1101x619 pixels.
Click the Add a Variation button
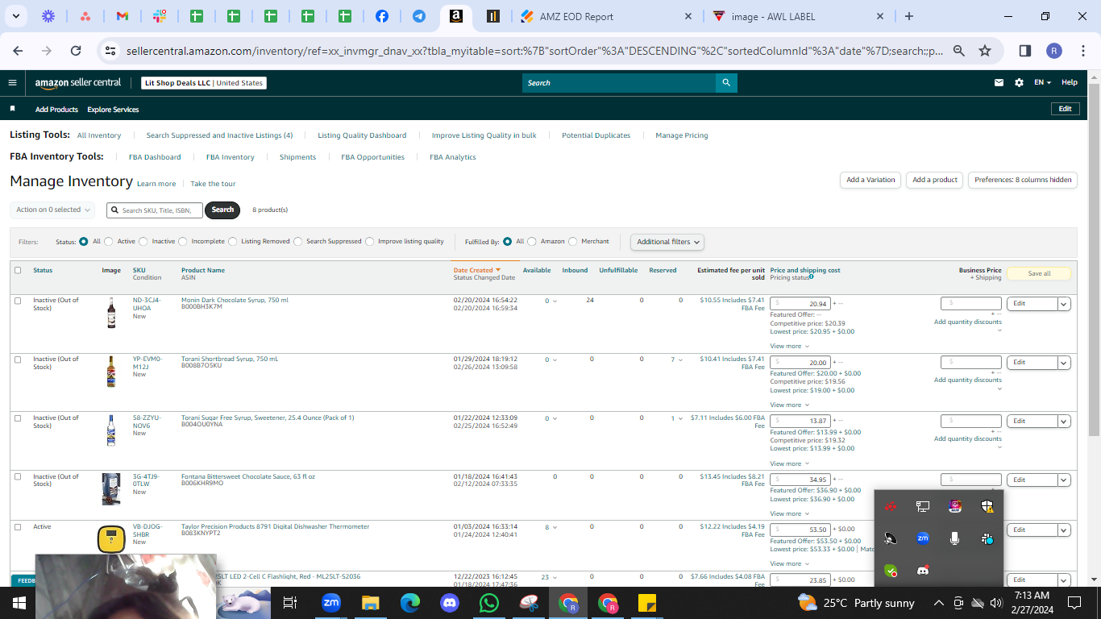tap(870, 180)
